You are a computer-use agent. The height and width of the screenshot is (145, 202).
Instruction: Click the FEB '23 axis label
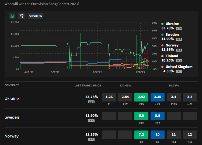(x=140, y=72)
